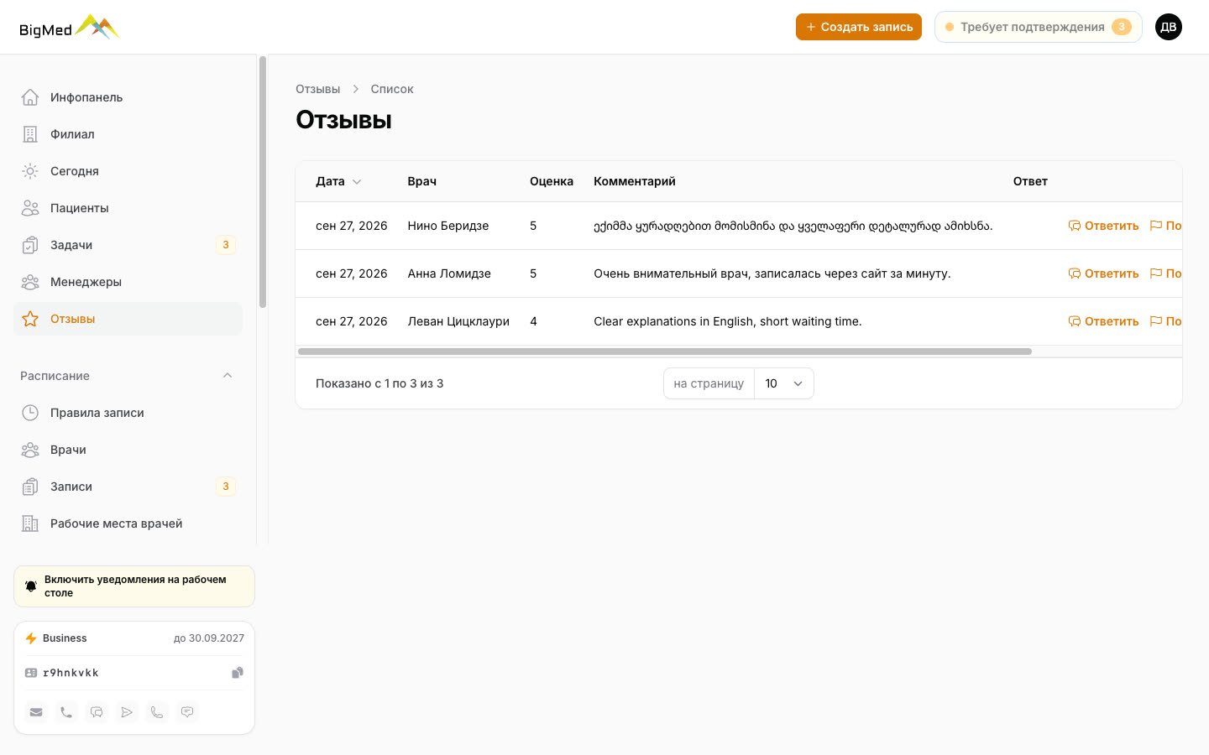Sort the table by Дата column
1209x755 pixels.
coord(338,181)
